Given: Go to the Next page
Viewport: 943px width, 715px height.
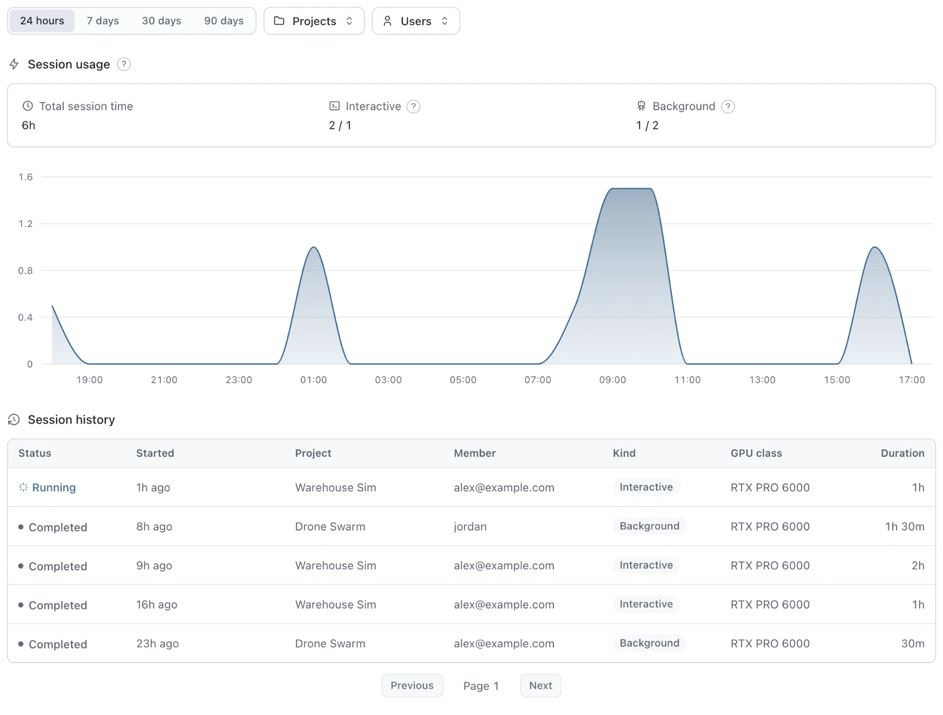Looking at the screenshot, I should [x=540, y=686].
